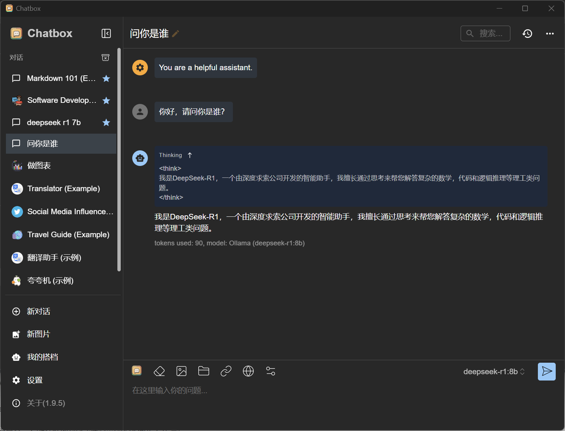565x431 pixels.
Task: Click the user message 你好，请问你是谁?
Action: pos(194,112)
